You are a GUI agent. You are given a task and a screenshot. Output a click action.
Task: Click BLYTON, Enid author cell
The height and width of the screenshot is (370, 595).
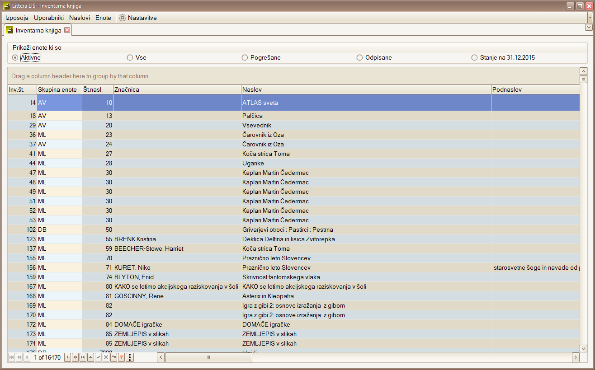tap(177, 277)
